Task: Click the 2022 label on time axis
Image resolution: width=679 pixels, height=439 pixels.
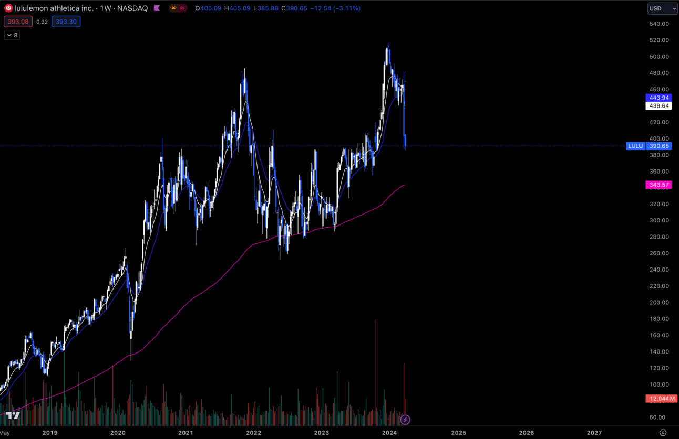Action: [x=253, y=433]
